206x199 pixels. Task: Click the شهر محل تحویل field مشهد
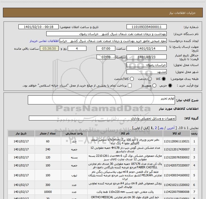click(x=147, y=72)
